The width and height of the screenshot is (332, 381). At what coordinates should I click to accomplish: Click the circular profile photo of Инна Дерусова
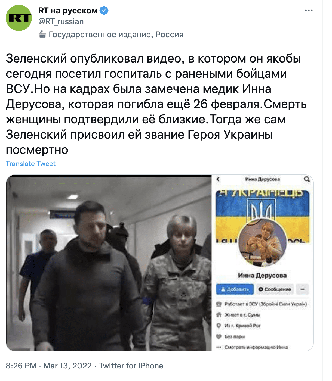click(262, 242)
